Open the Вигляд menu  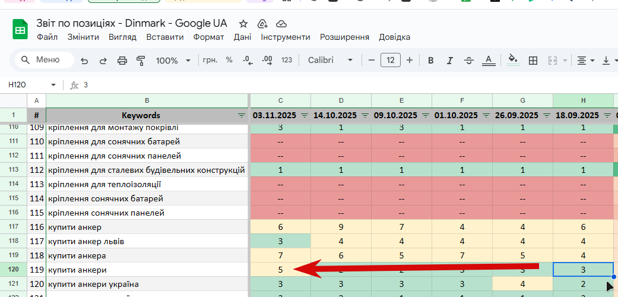pos(122,37)
